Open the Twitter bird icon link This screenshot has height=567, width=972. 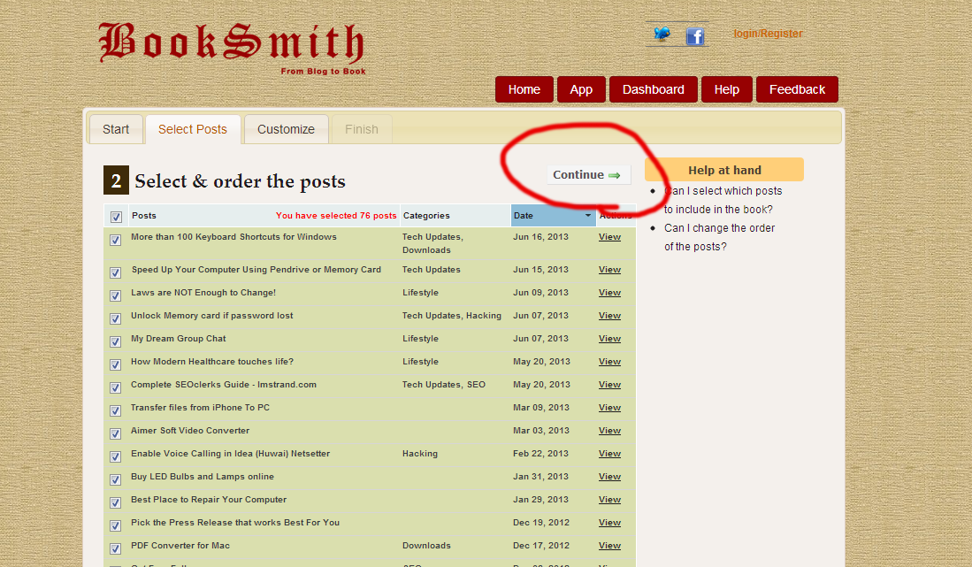pyautogui.click(x=662, y=34)
